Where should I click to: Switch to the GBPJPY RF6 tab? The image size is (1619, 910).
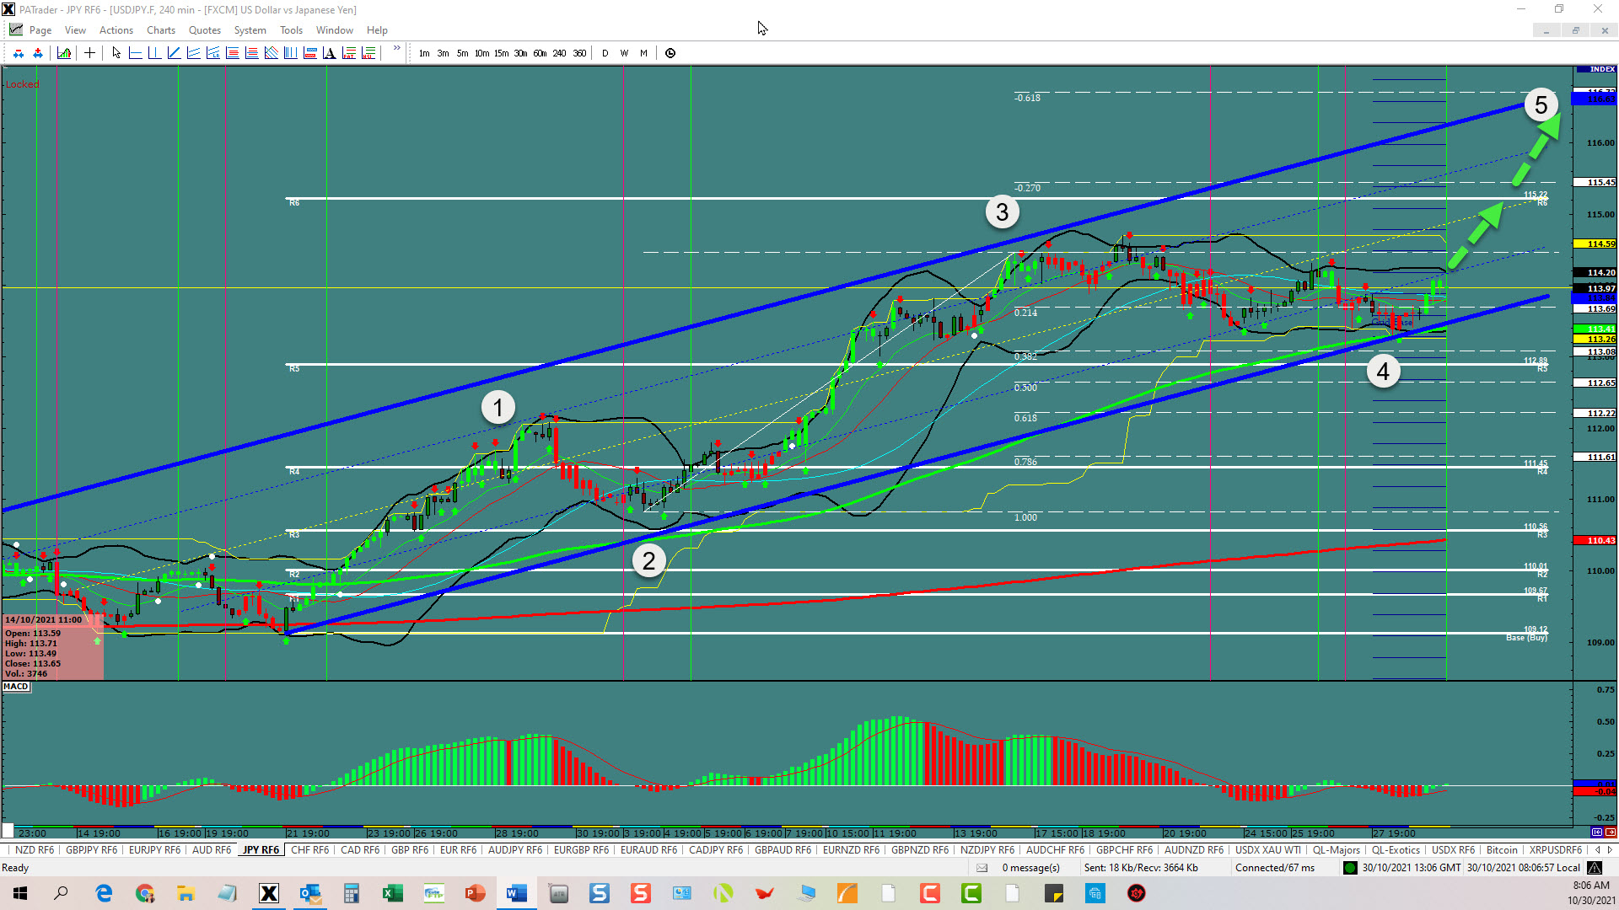(92, 850)
